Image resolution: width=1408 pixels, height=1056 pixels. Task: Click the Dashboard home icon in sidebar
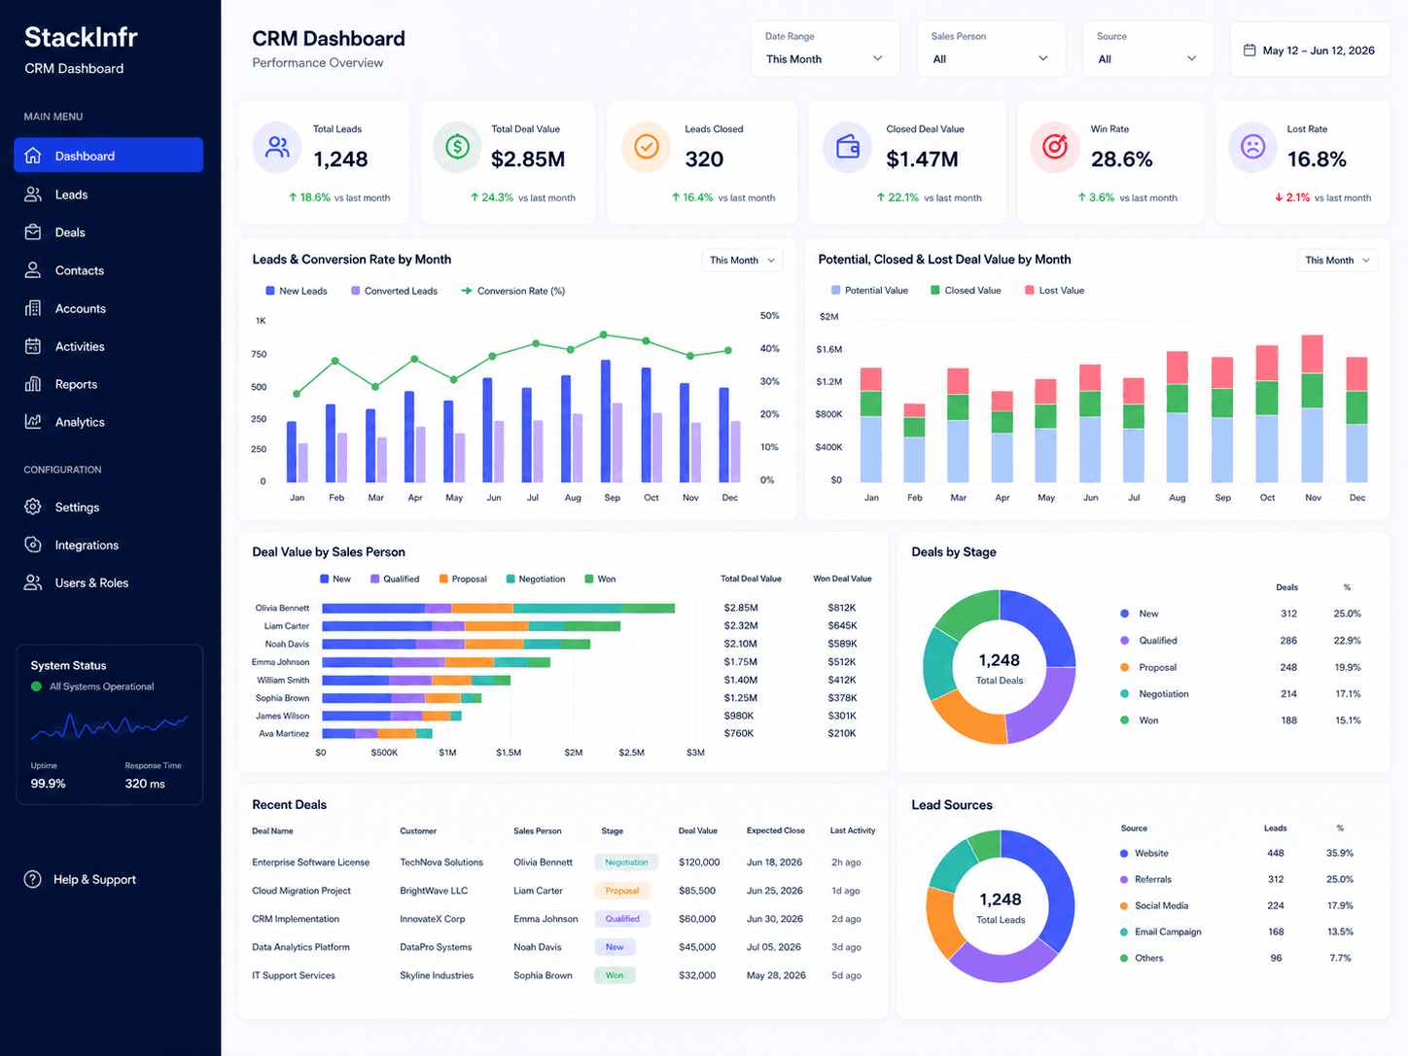tap(33, 156)
